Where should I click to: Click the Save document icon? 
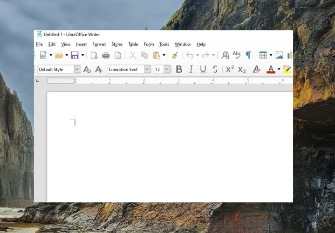click(75, 55)
